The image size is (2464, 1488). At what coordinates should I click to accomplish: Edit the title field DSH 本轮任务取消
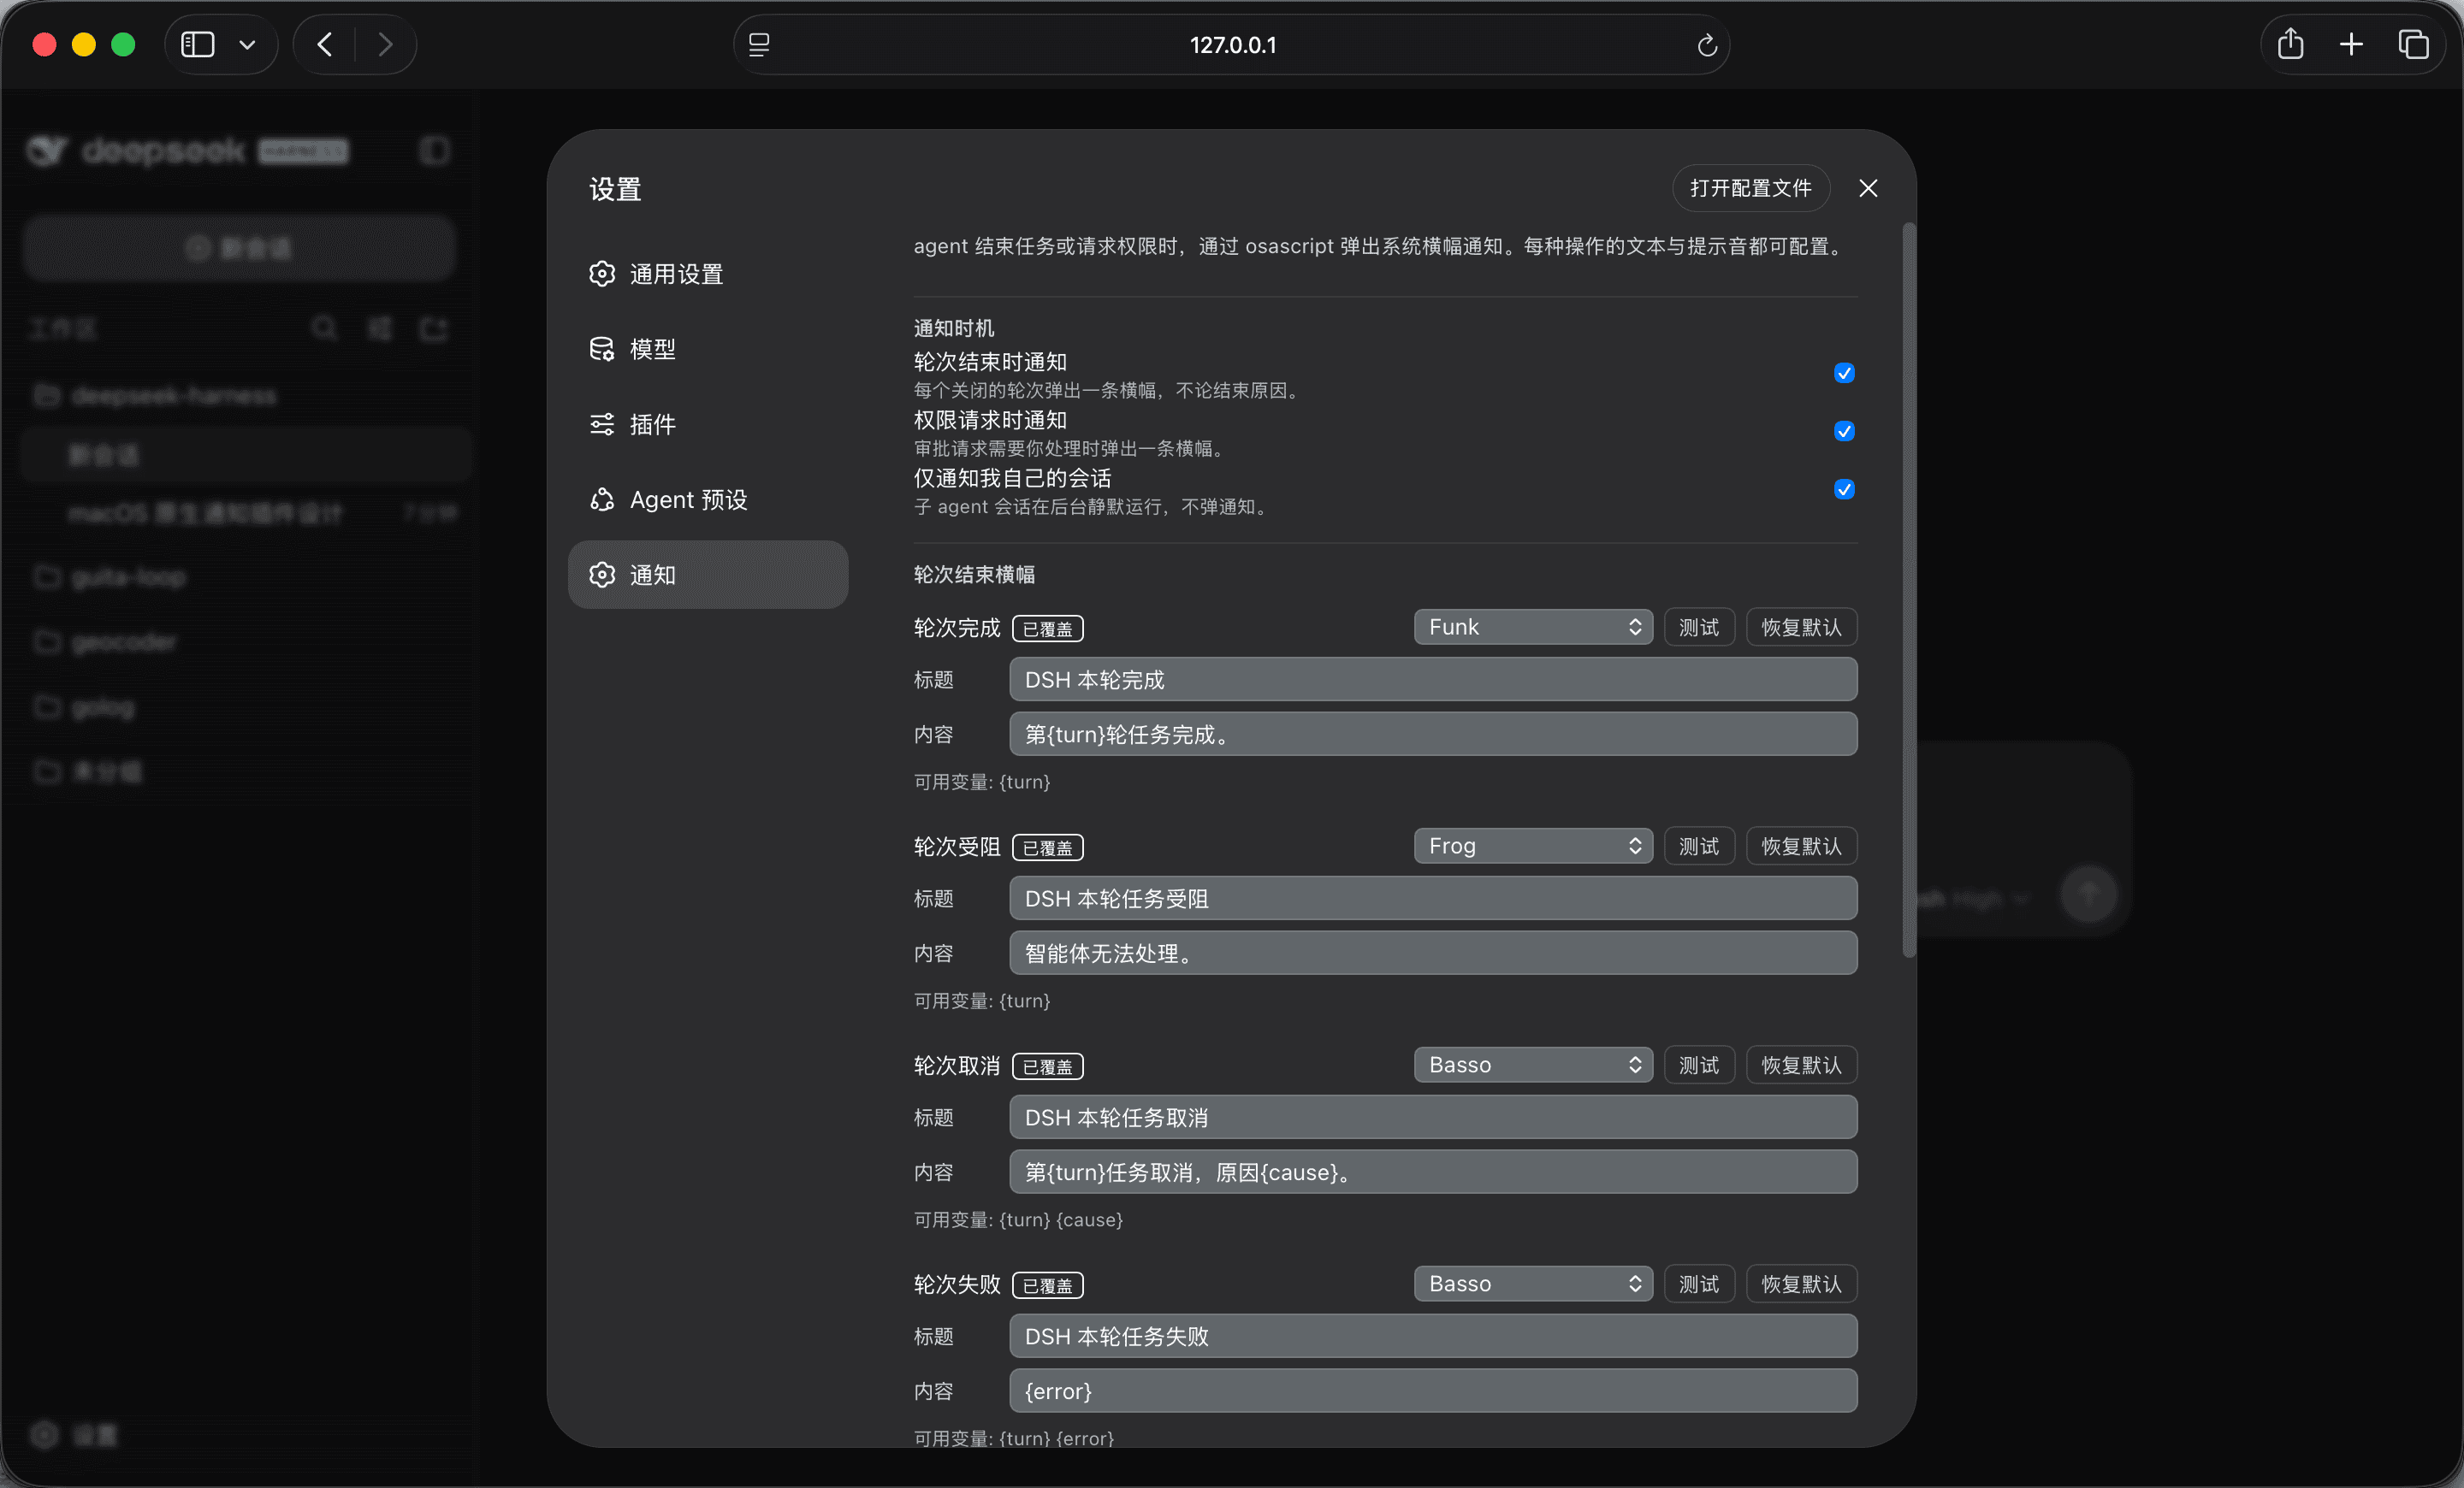click(1433, 1117)
